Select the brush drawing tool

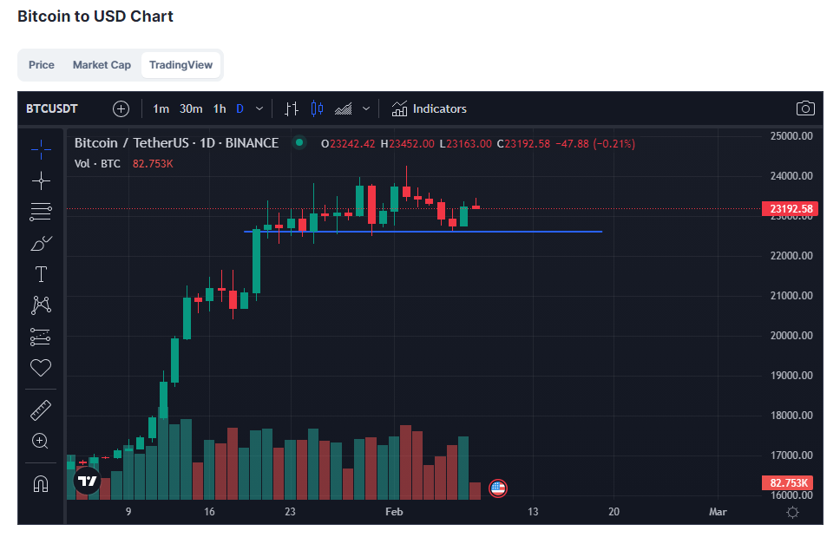tap(41, 243)
